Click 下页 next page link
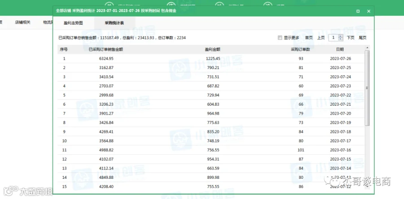 point(351,38)
